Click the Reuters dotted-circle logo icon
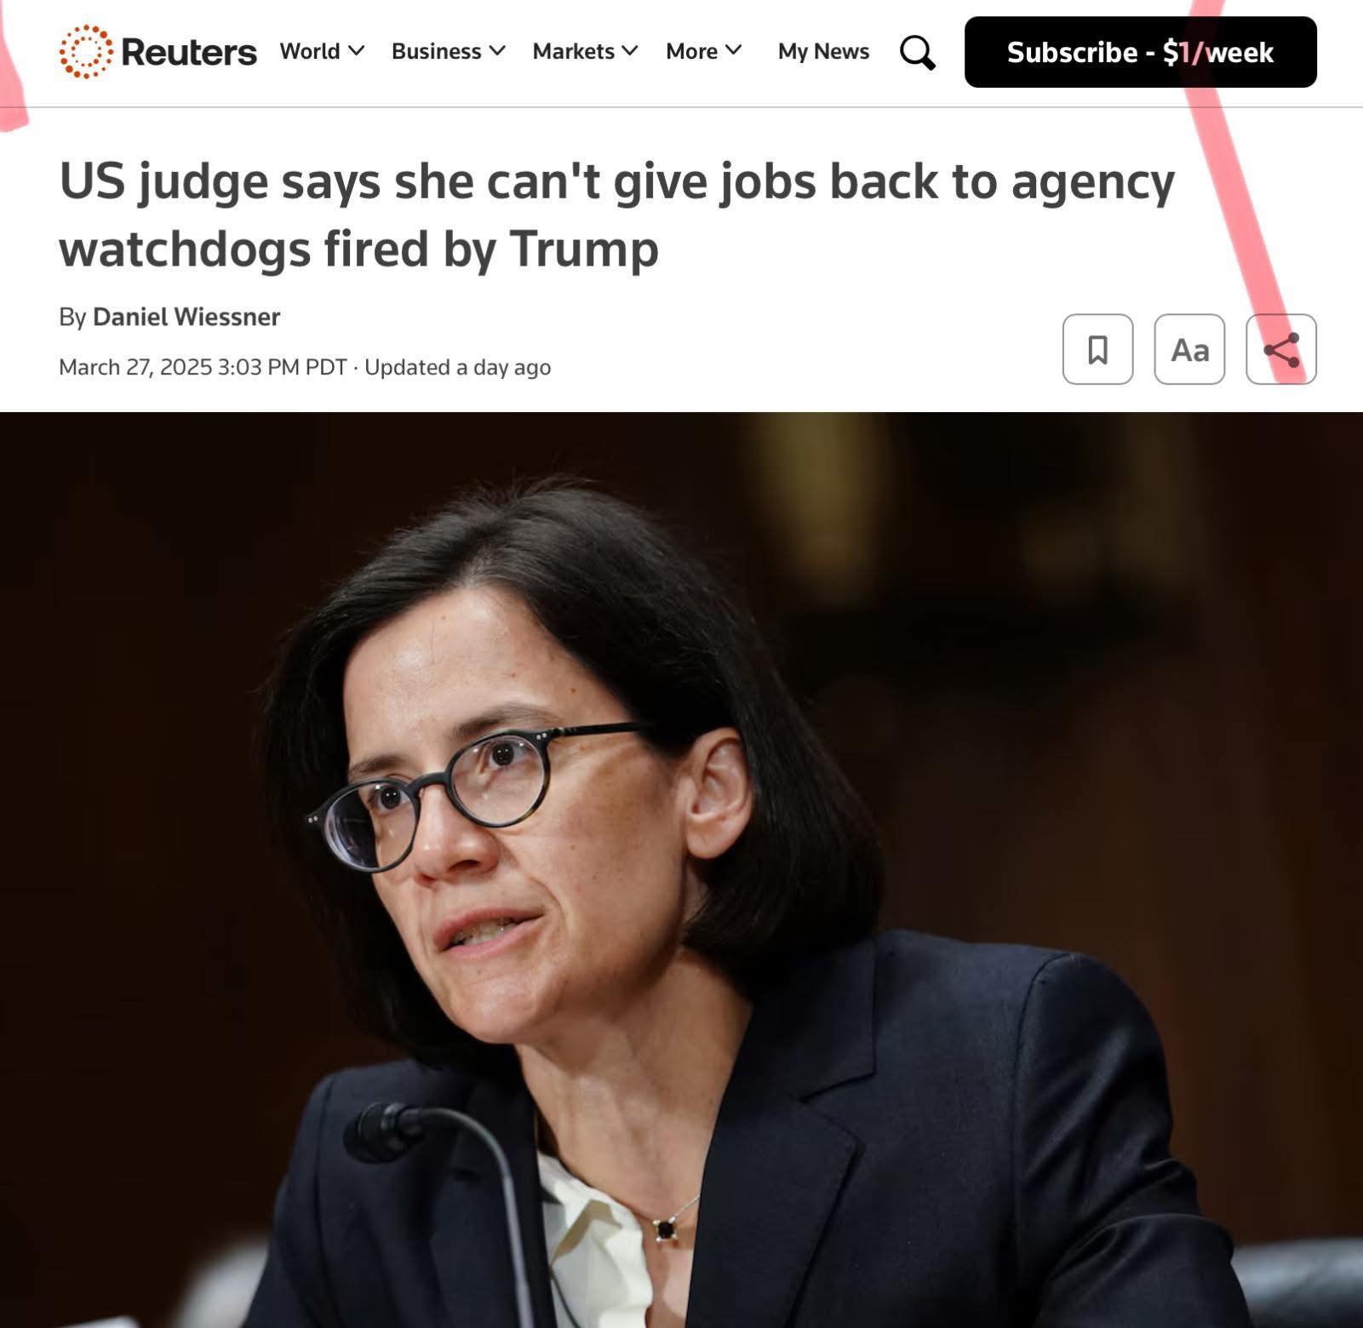 85,52
